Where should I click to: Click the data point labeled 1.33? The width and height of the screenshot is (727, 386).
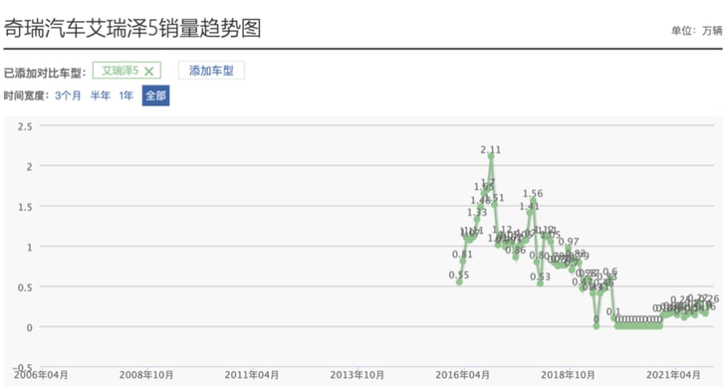pyautogui.click(x=477, y=219)
